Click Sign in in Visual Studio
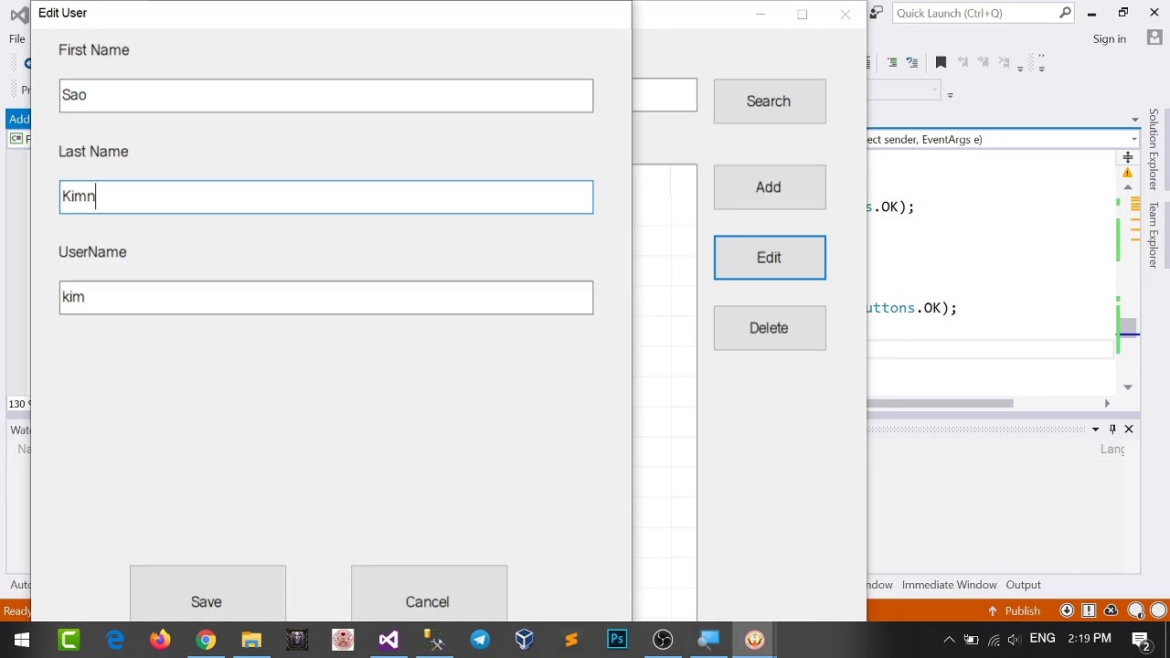Viewport: 1170px width, 658px height. [x=1109, y=38]
